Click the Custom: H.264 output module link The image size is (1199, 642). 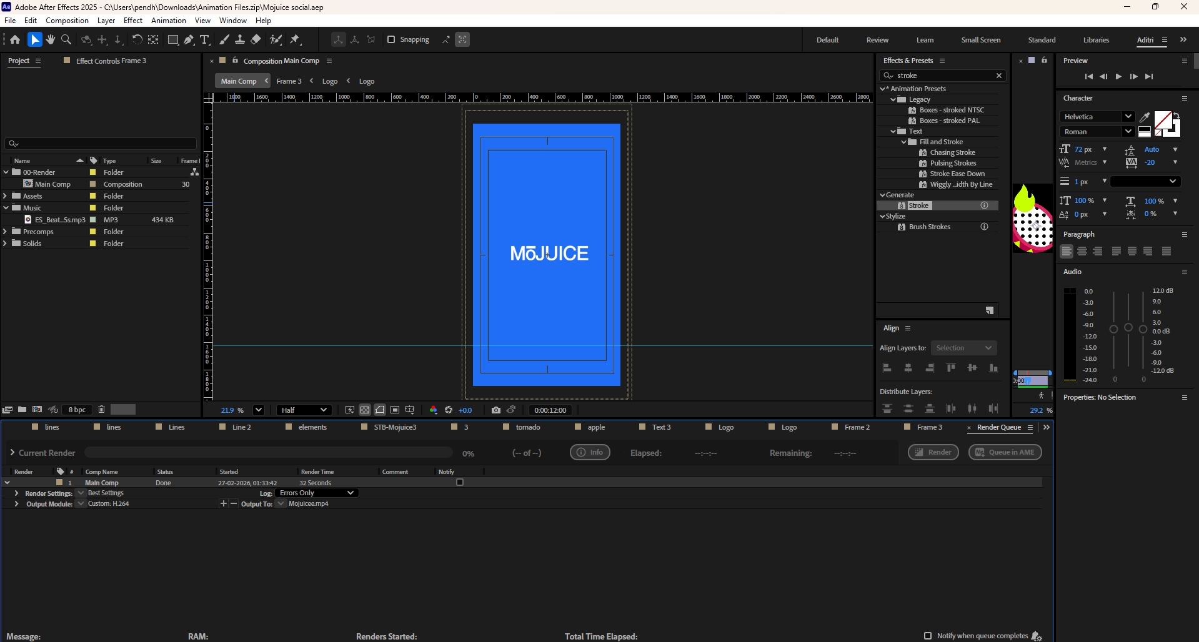click(x=108, y=503)
